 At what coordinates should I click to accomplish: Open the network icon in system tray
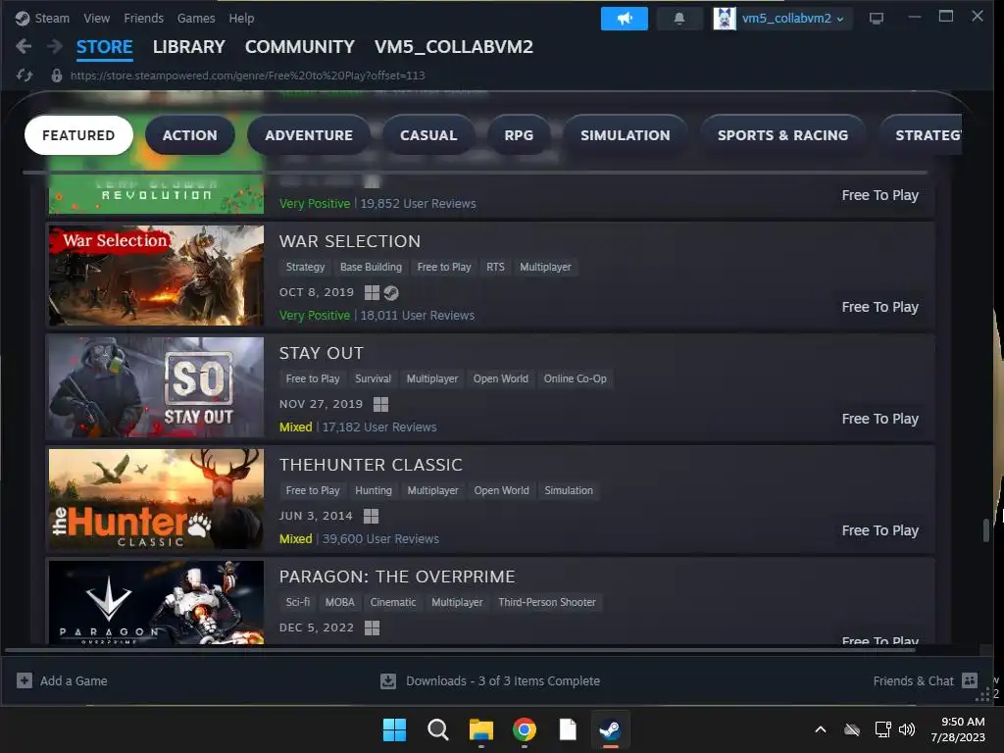point(883,729)
